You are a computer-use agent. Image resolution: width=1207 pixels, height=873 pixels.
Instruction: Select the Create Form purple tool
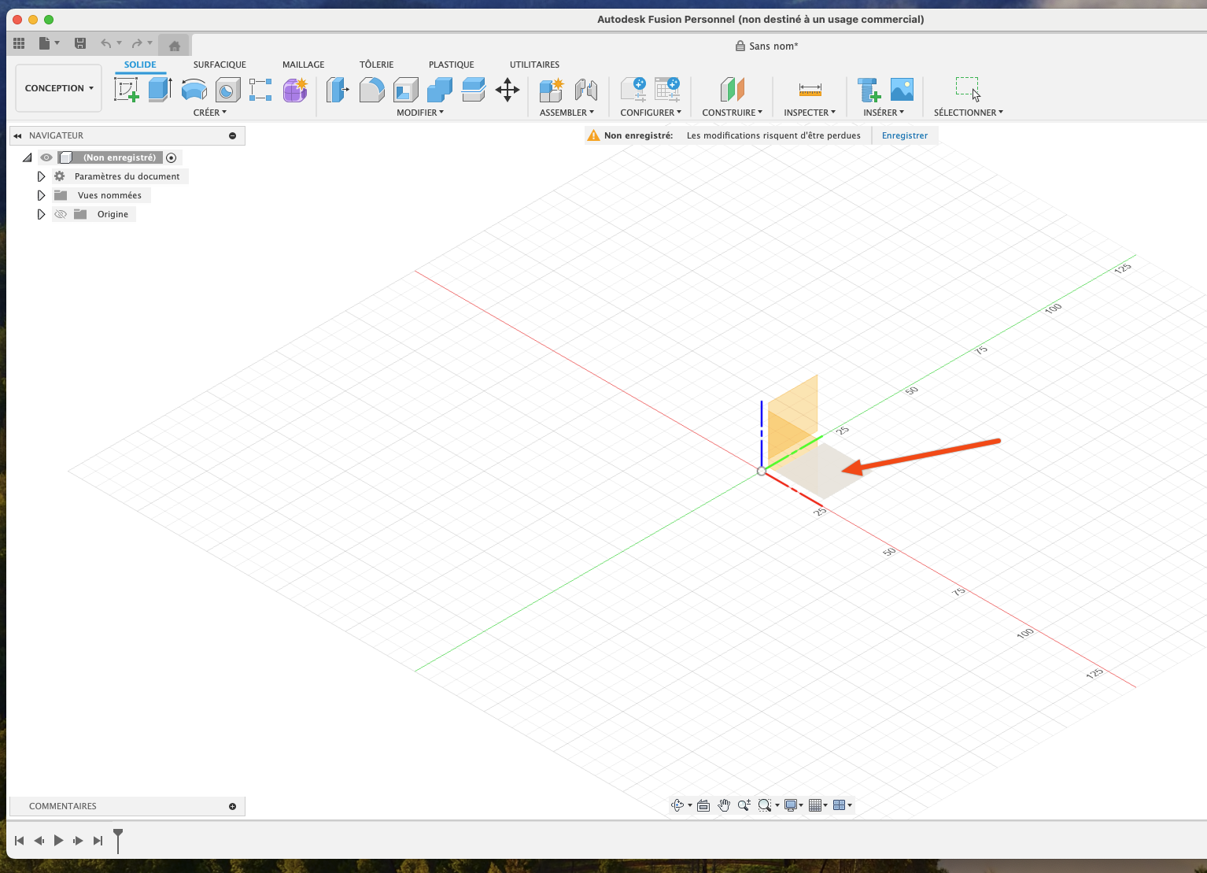295,90
